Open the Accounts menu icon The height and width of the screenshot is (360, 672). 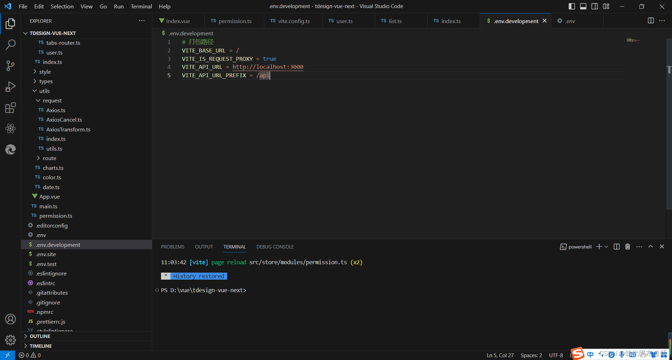[10, 319]
